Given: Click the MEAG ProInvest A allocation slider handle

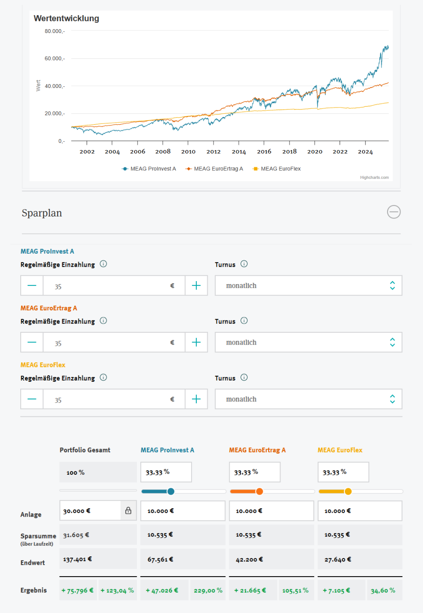Looking at the screenshot, I should point(171,491).
